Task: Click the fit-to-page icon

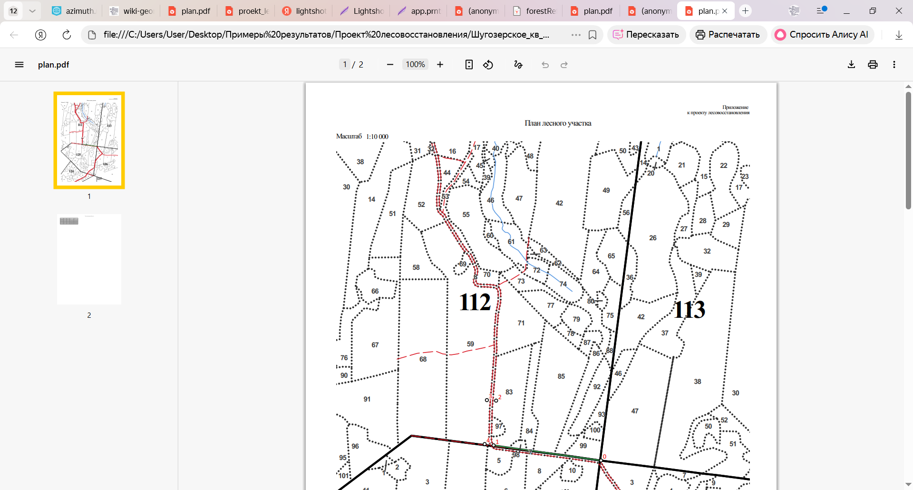Action: tap(469, 65)
